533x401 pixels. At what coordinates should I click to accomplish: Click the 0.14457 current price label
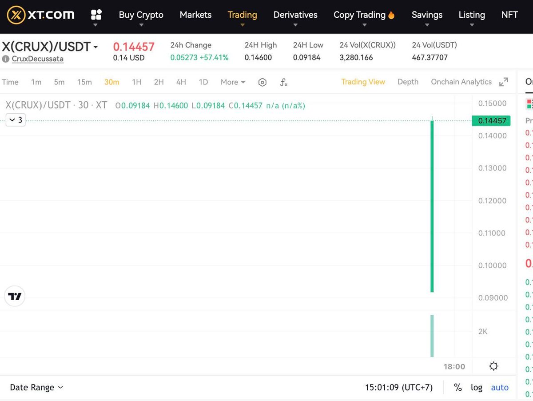coord(491,120)
